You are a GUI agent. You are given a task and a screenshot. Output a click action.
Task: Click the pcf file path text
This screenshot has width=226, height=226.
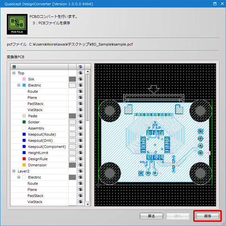click(x=81, y=44)
